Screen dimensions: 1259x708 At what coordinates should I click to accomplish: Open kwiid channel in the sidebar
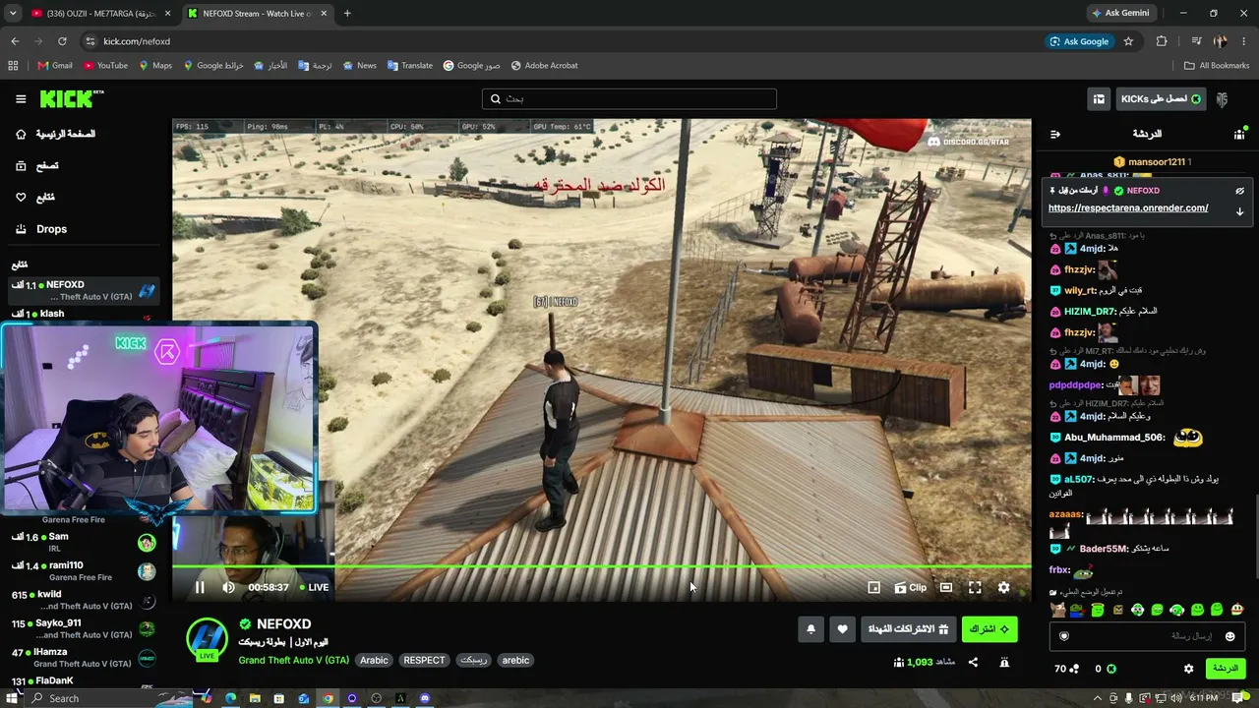tap(84, 600)
